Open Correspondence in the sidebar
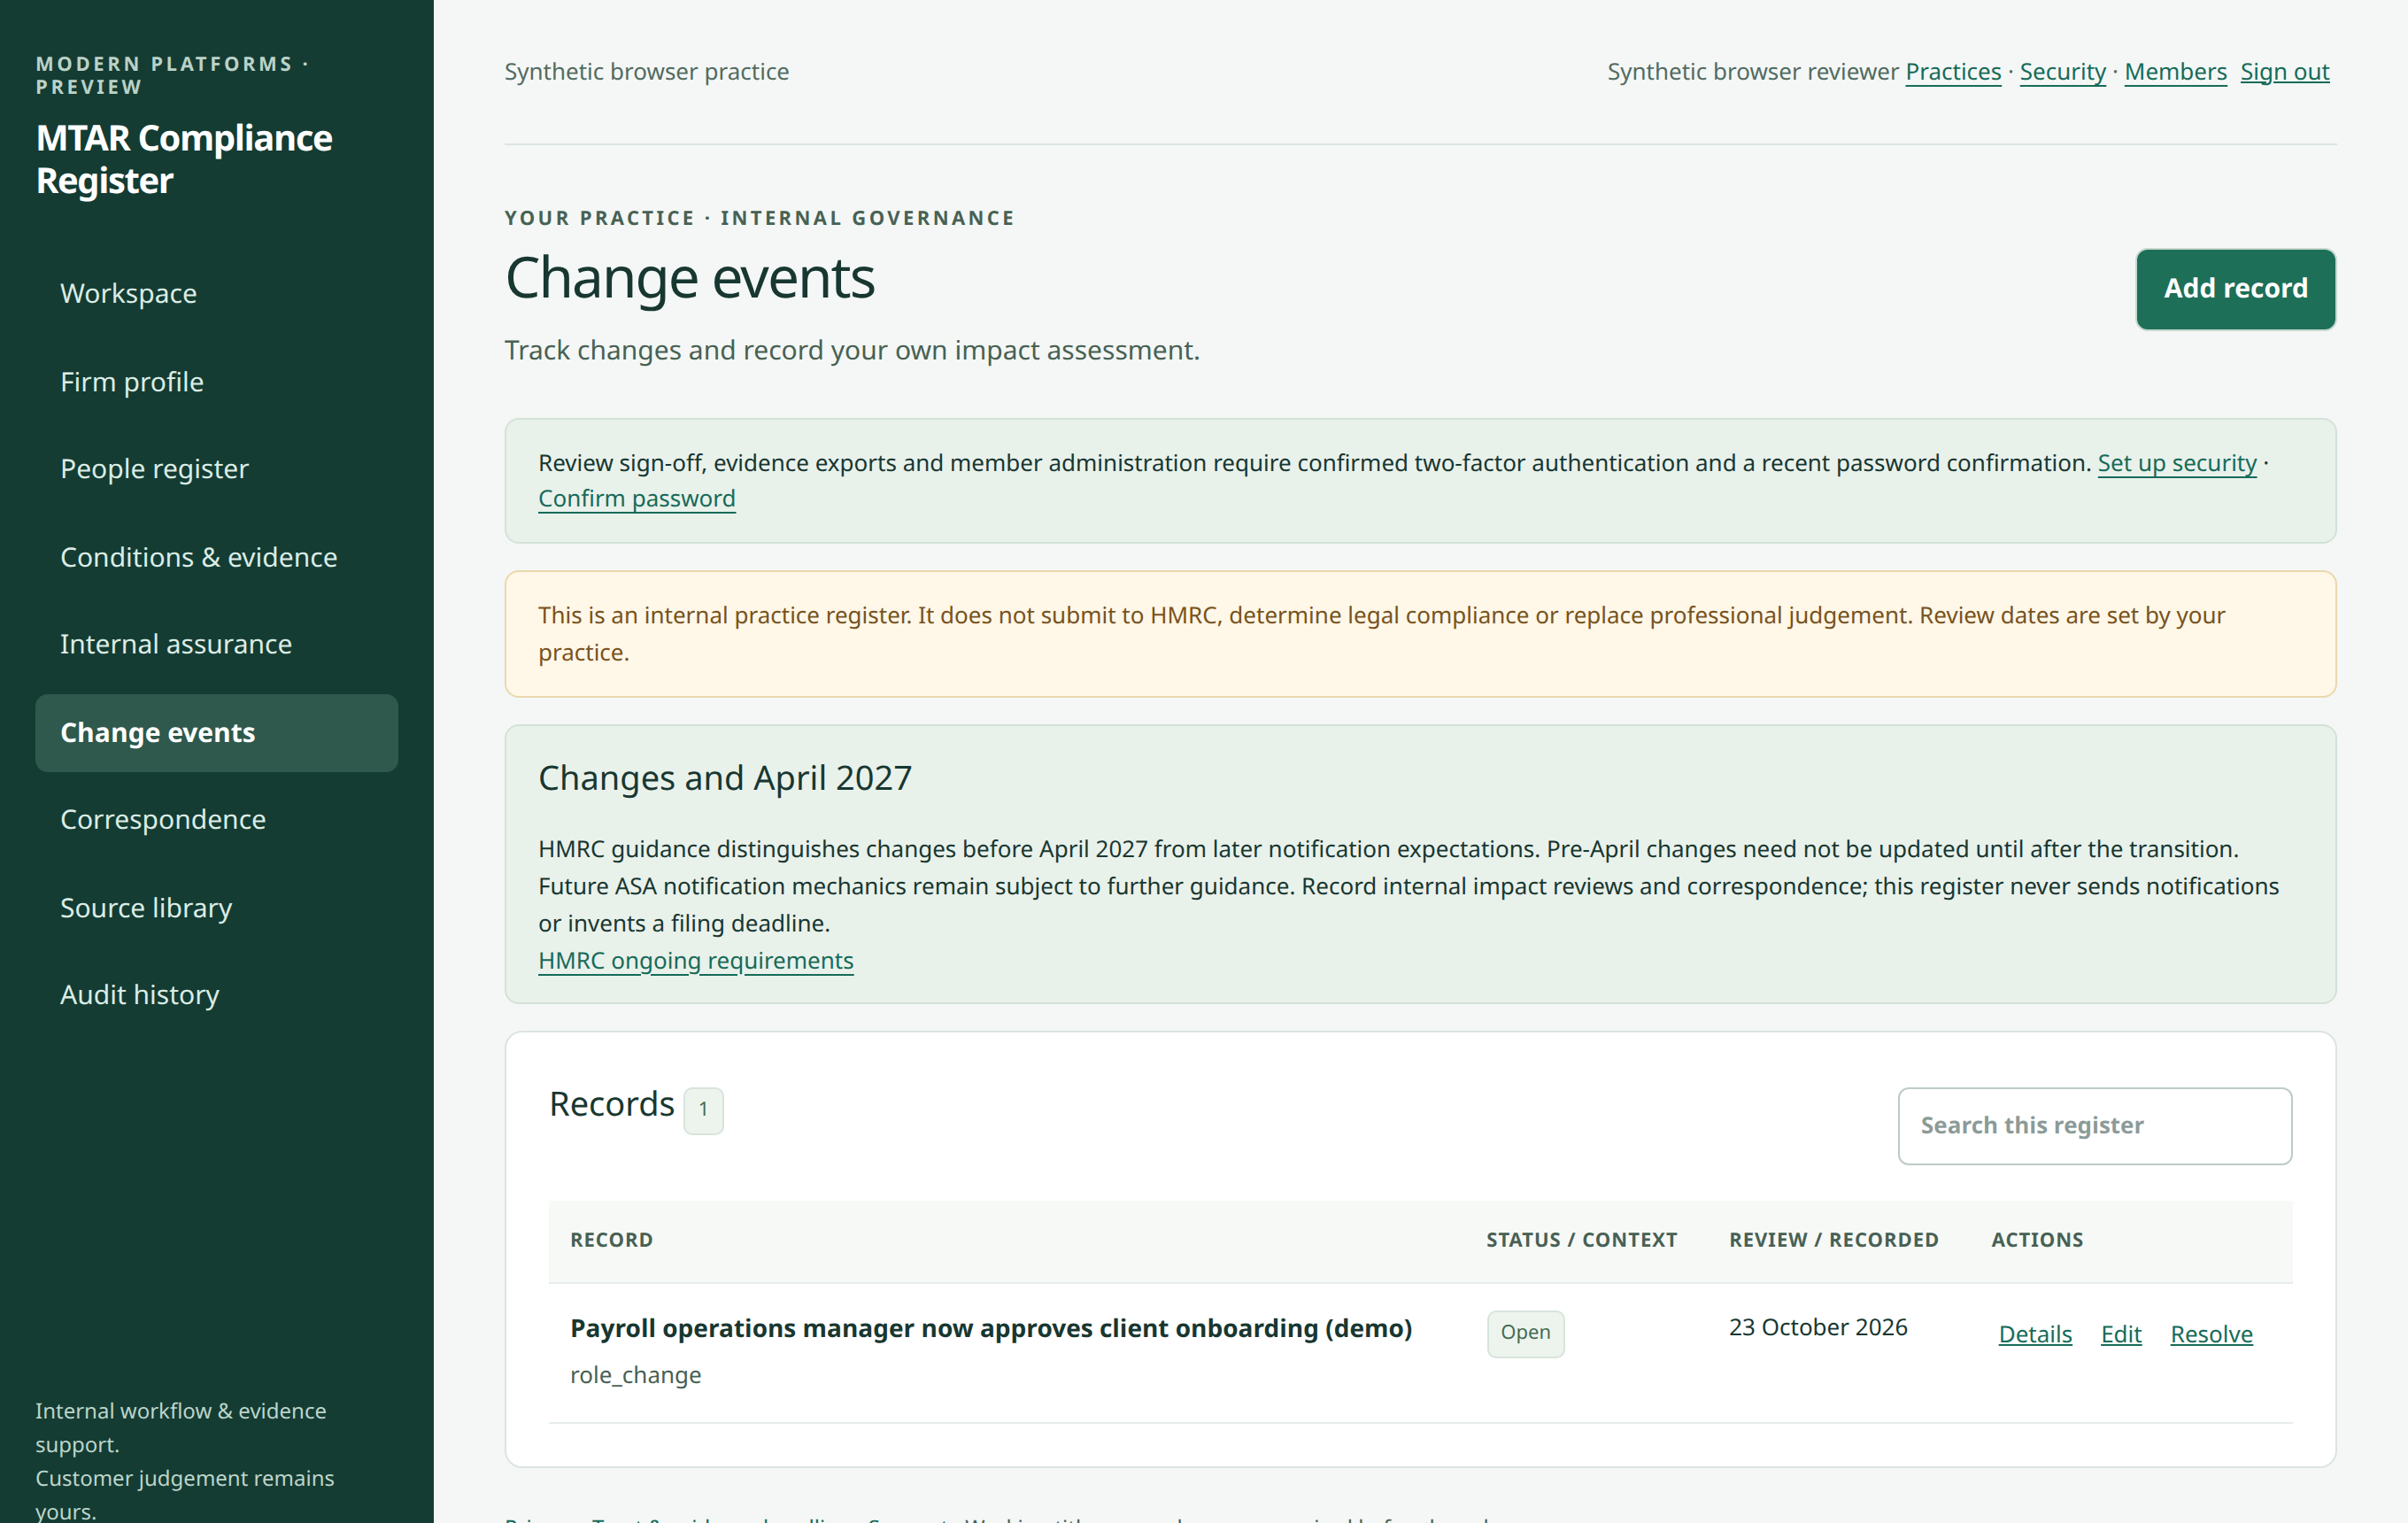 (x=216, y=819)
